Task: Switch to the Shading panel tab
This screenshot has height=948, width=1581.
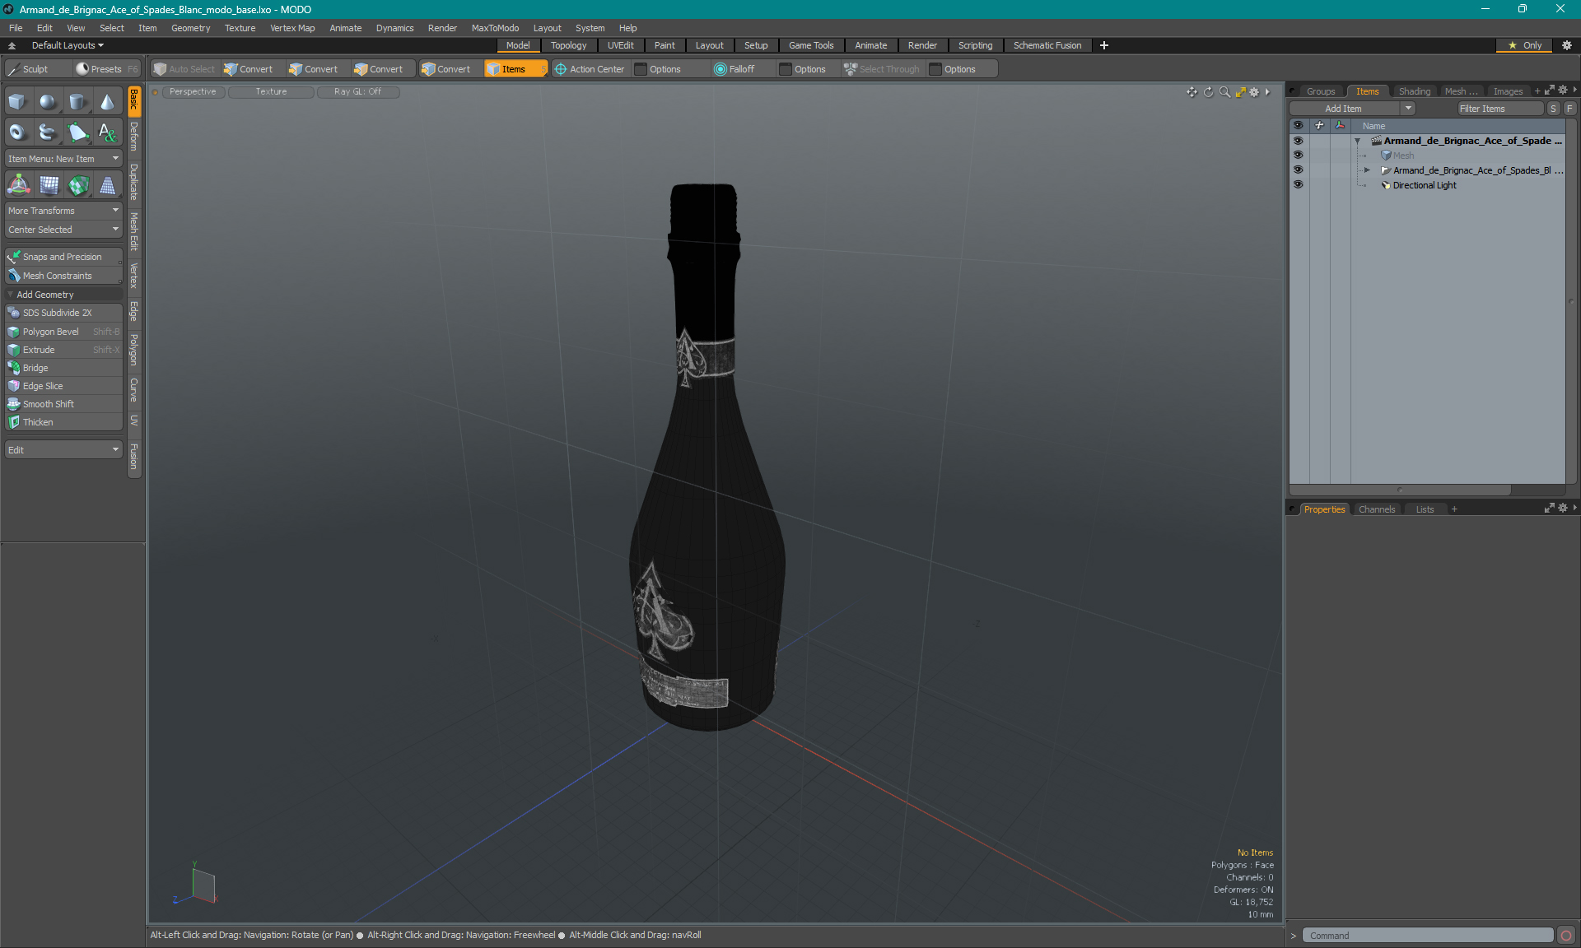Action: point(1414,91)
